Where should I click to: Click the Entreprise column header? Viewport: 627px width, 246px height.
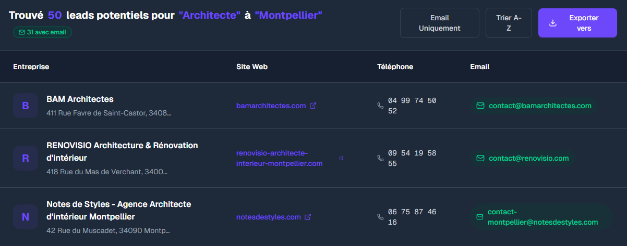pyautogui.click(x=31, y=67)
